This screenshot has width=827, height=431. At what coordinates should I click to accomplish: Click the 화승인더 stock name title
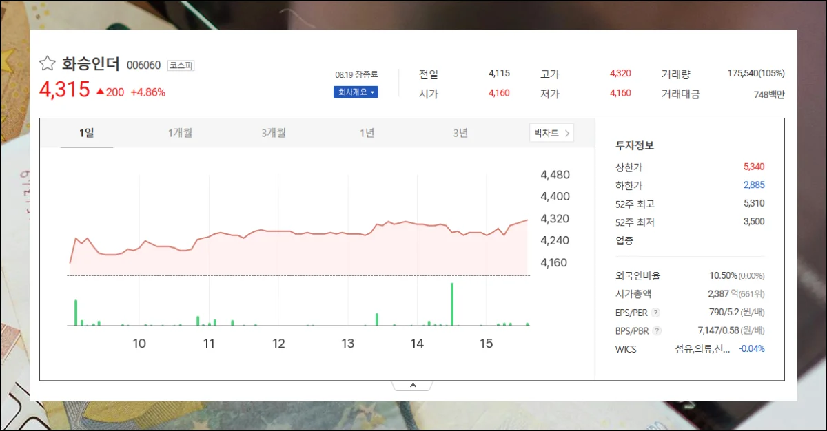click(x=91, y=65)
